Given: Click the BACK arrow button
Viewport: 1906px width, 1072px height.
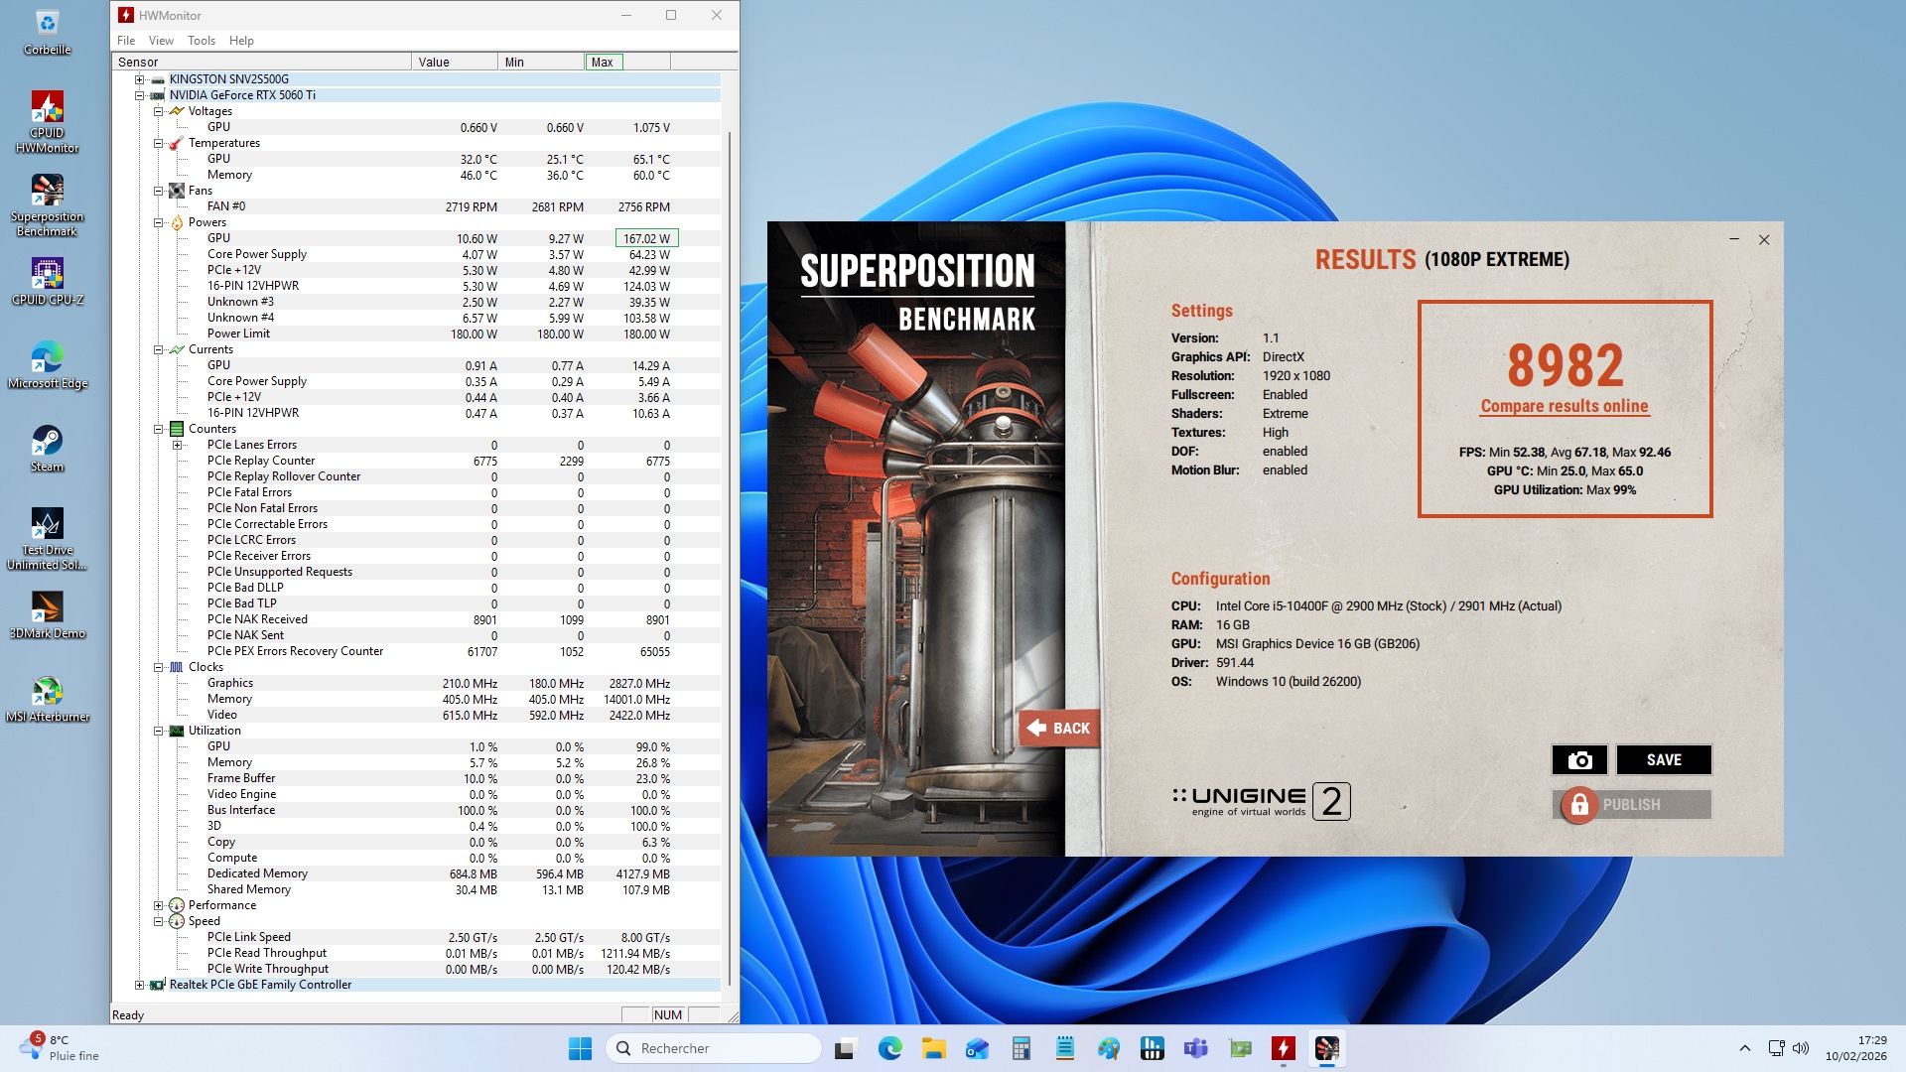Looking at the screenshot, I should (x=1059, y=729).
